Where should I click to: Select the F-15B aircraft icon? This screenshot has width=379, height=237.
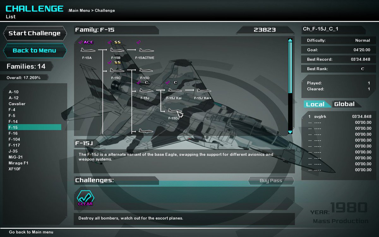coord(117,50)
